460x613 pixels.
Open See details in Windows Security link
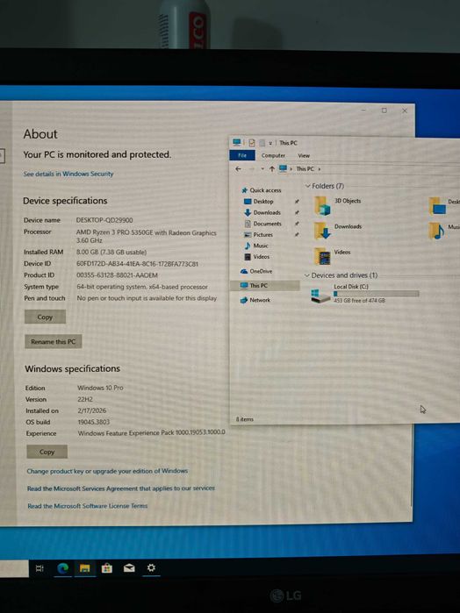point(68,174)
